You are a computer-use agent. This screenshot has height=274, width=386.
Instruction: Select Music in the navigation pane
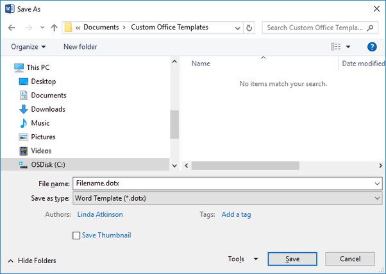40,123
